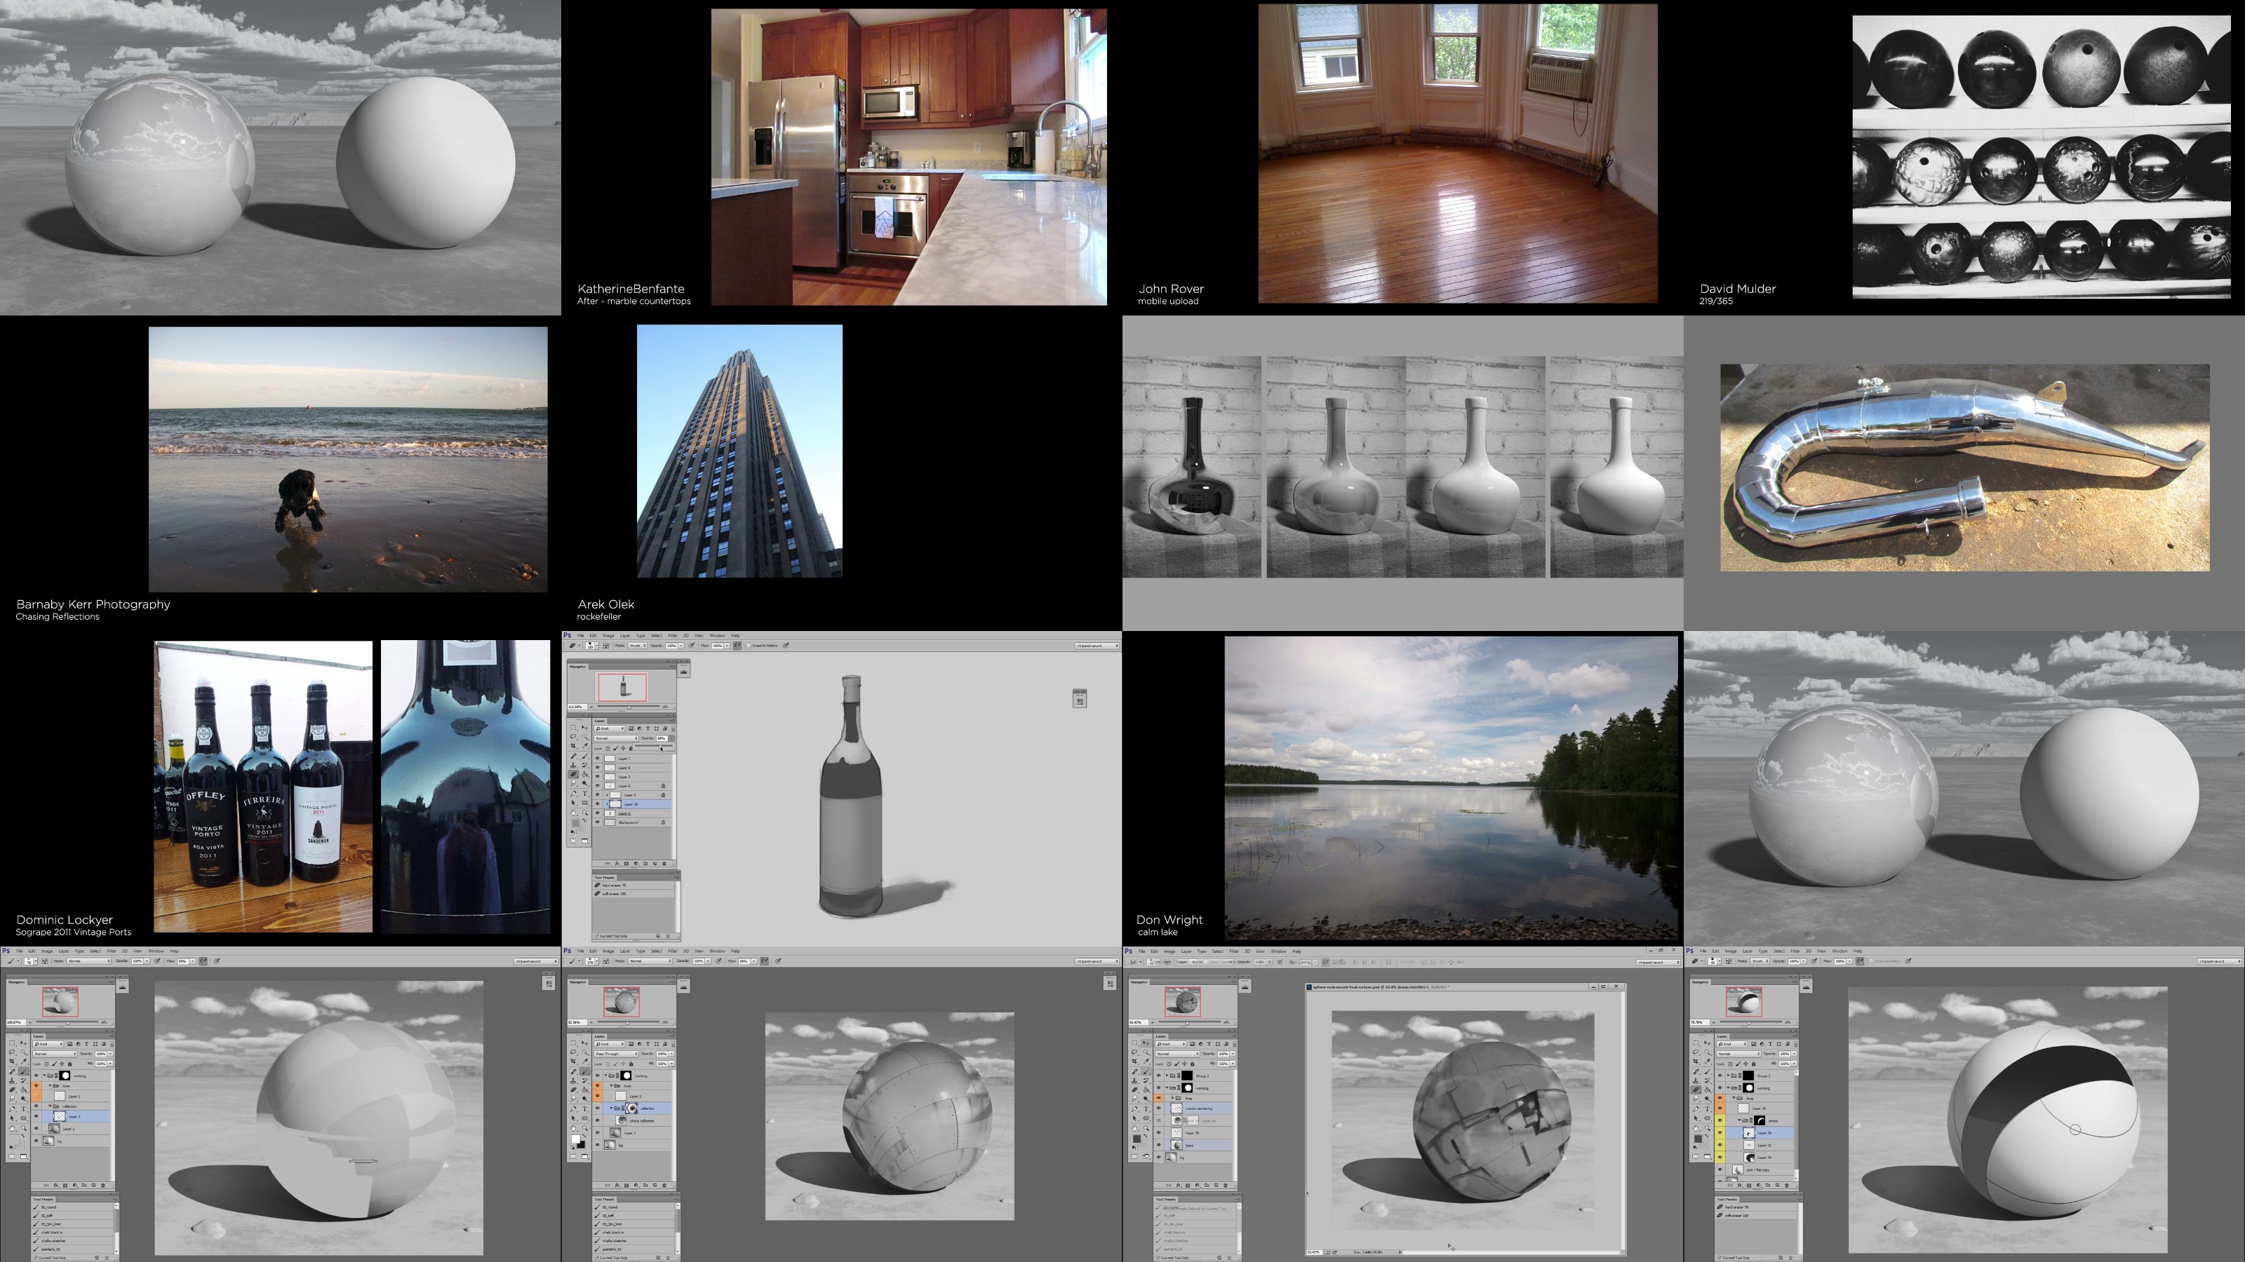2245x1262 pixels.
Task: Open Mode Brush dropdown in bottle window
Action: pyautogui.click(x=638, y=646)
